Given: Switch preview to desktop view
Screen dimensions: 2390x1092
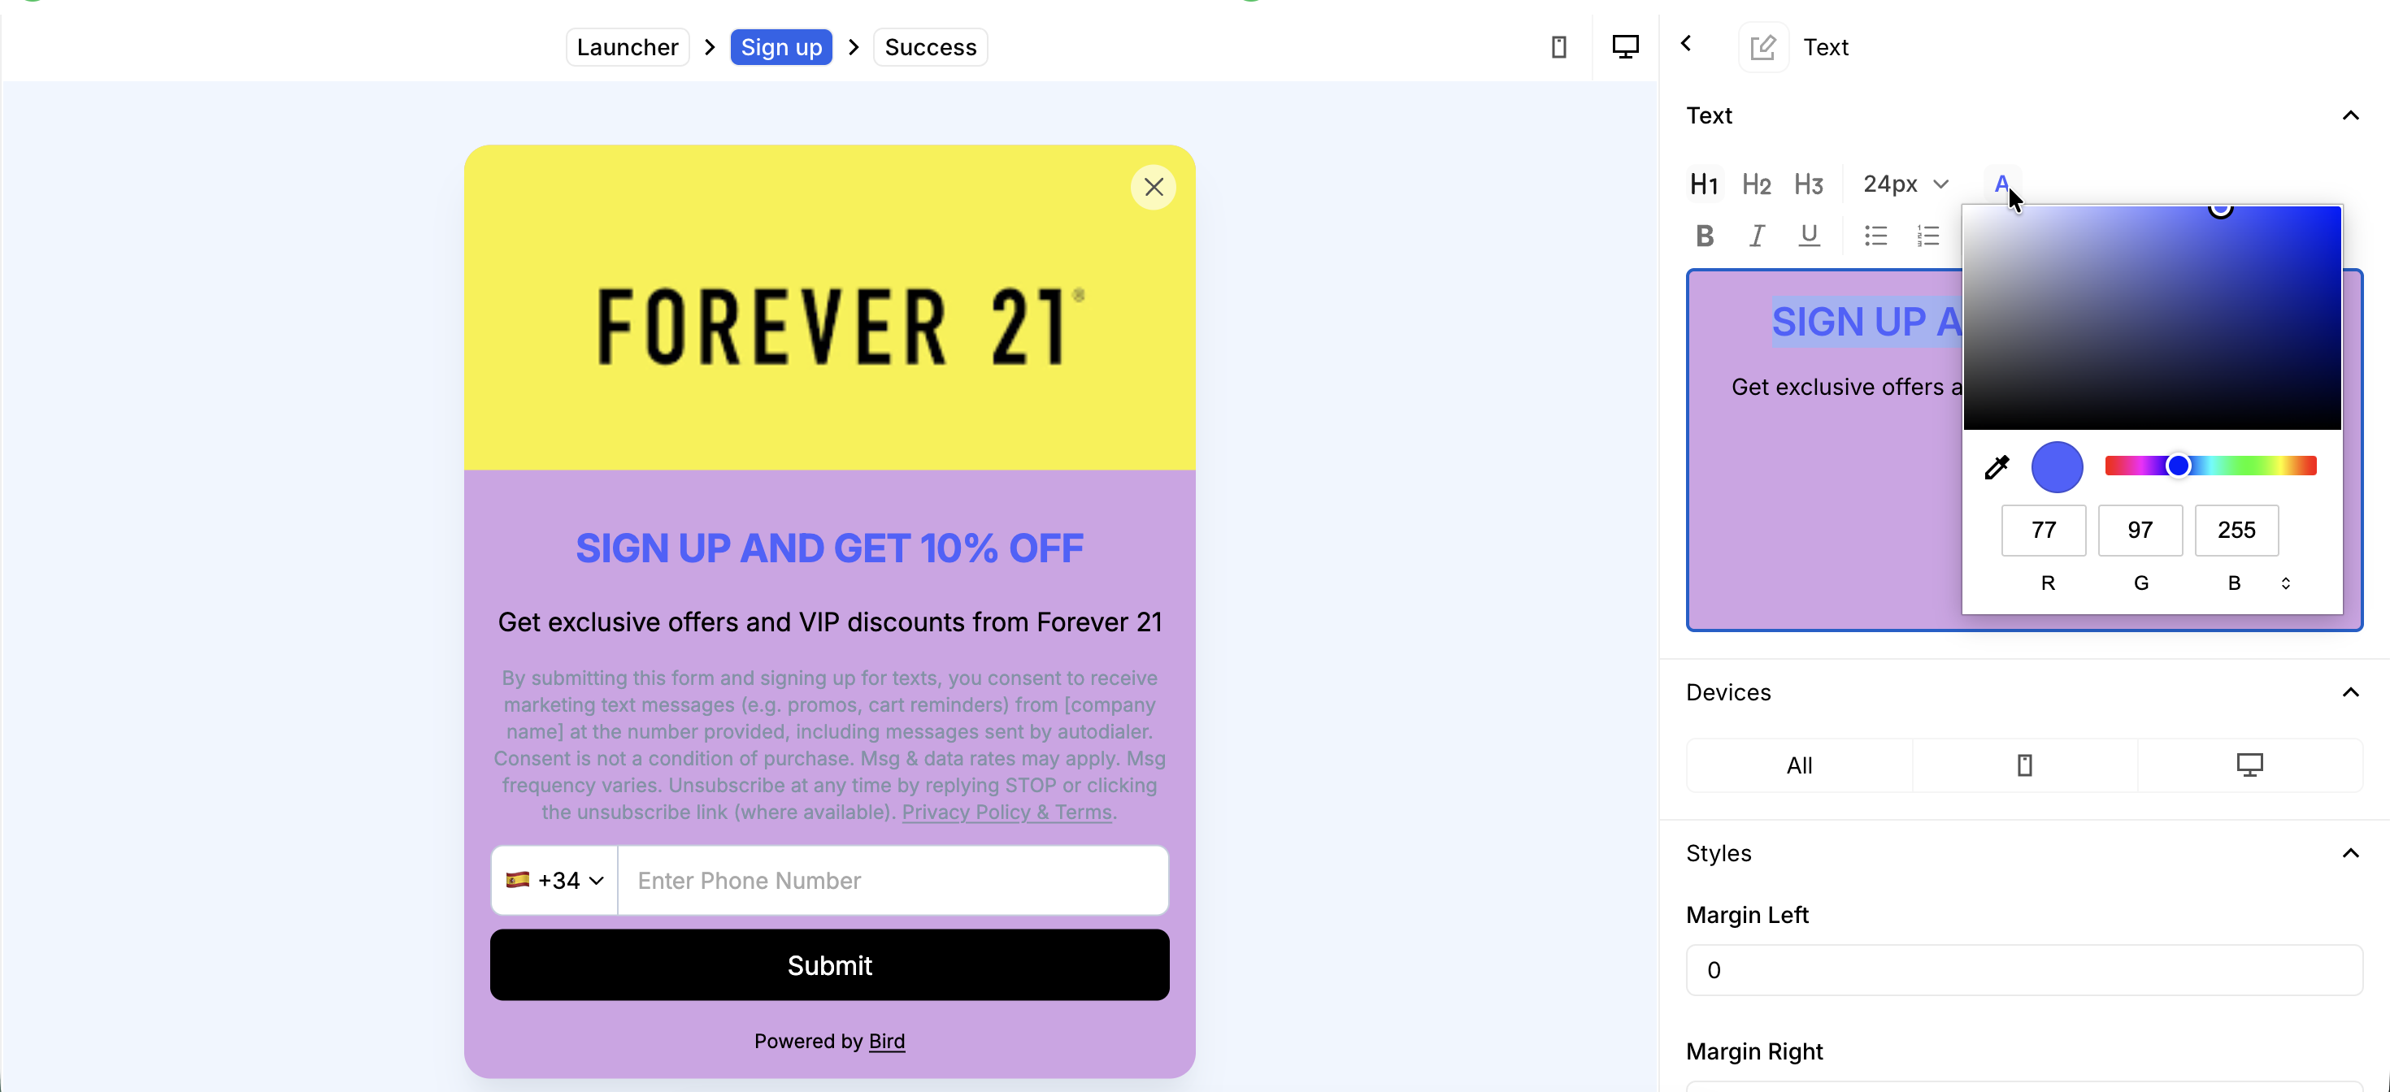Looking at the screenshot, I should [1624, 46].
